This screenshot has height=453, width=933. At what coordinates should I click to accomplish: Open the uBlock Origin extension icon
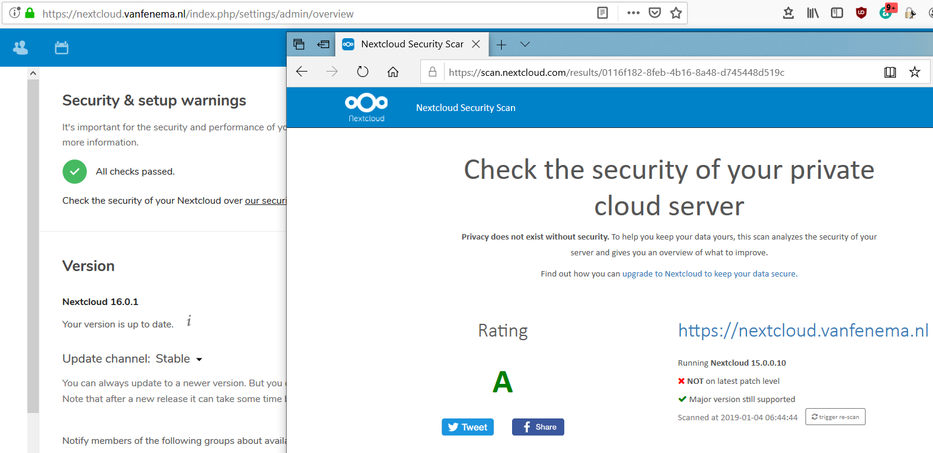click(861, 13)
